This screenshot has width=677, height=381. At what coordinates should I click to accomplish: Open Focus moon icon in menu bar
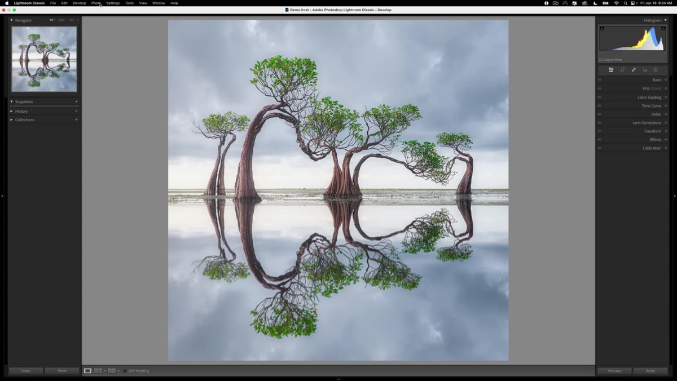(x=595, y=3)
